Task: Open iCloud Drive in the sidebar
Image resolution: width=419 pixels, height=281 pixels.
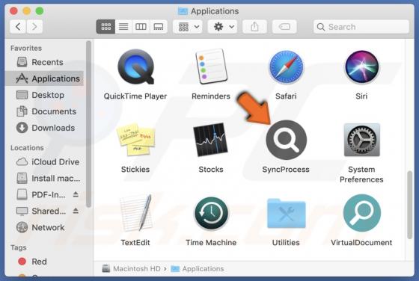Action: coord(45,161)
